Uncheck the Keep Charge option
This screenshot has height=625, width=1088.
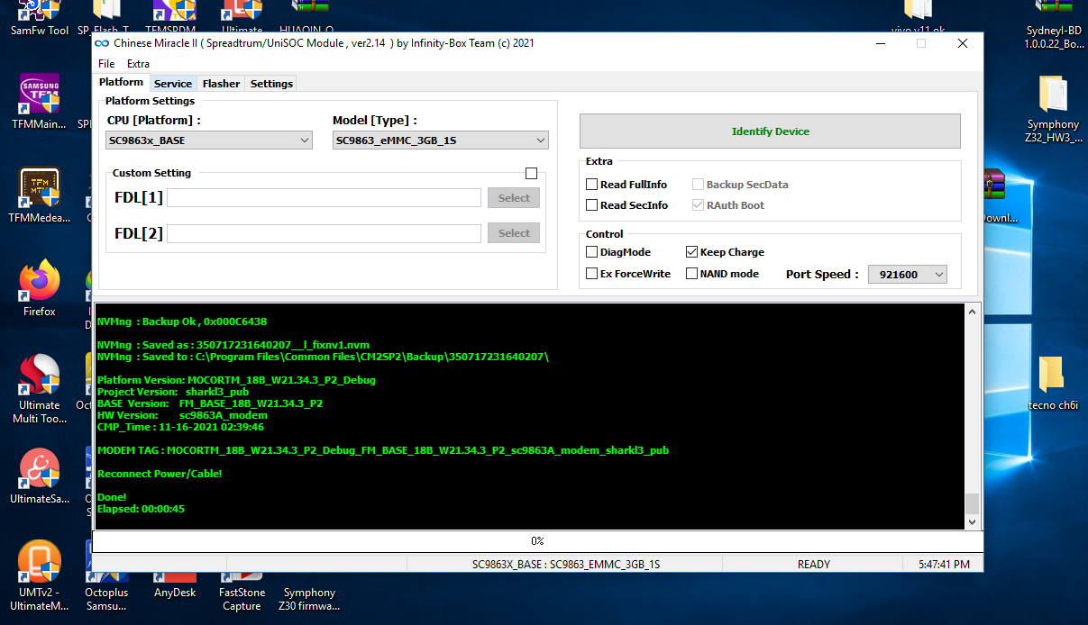[x=692, y=252]
